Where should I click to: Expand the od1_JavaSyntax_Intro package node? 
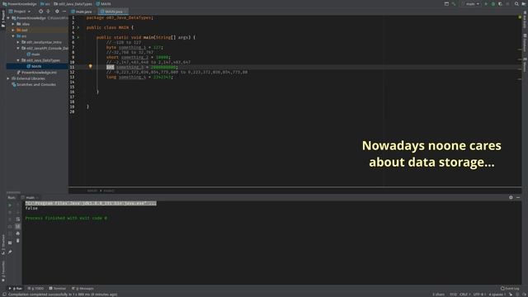(18, 42)
